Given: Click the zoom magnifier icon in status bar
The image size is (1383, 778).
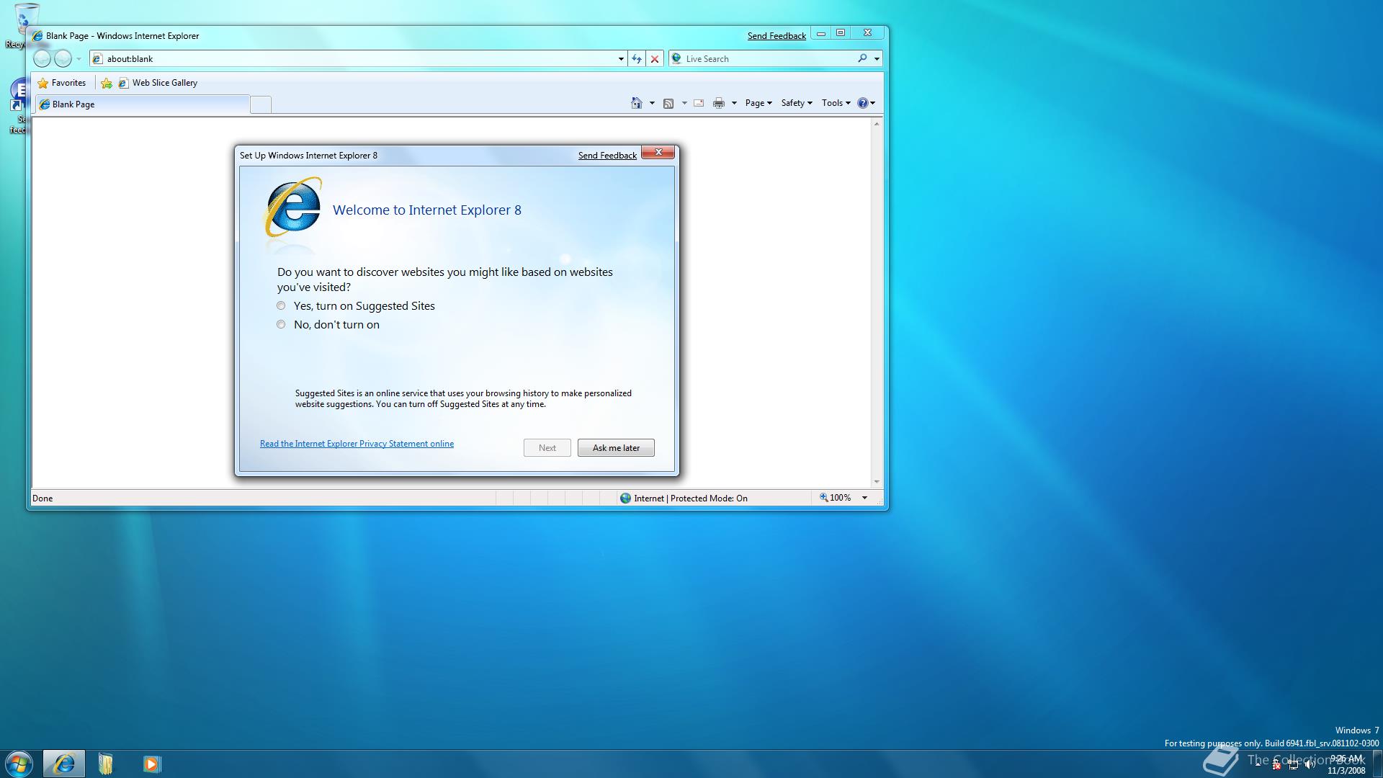Looking at the screenshot, I should click(823, 498).
